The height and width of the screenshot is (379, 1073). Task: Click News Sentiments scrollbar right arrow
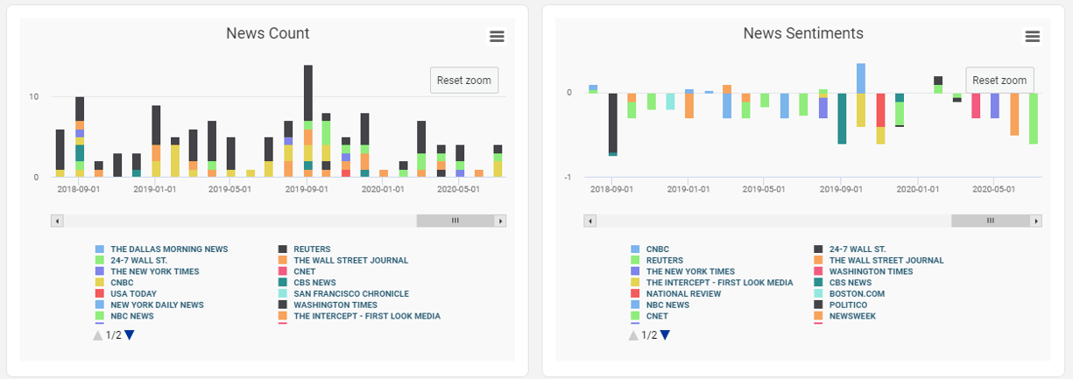1036,221
